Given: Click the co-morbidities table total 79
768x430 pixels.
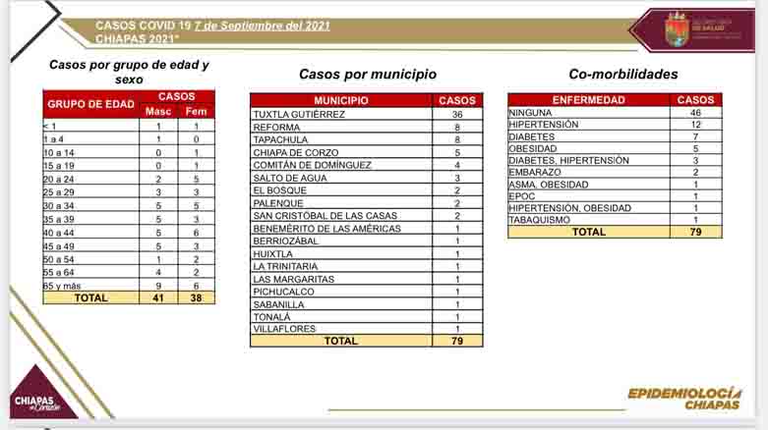Looking at the screenshot, I should point(695,232).
